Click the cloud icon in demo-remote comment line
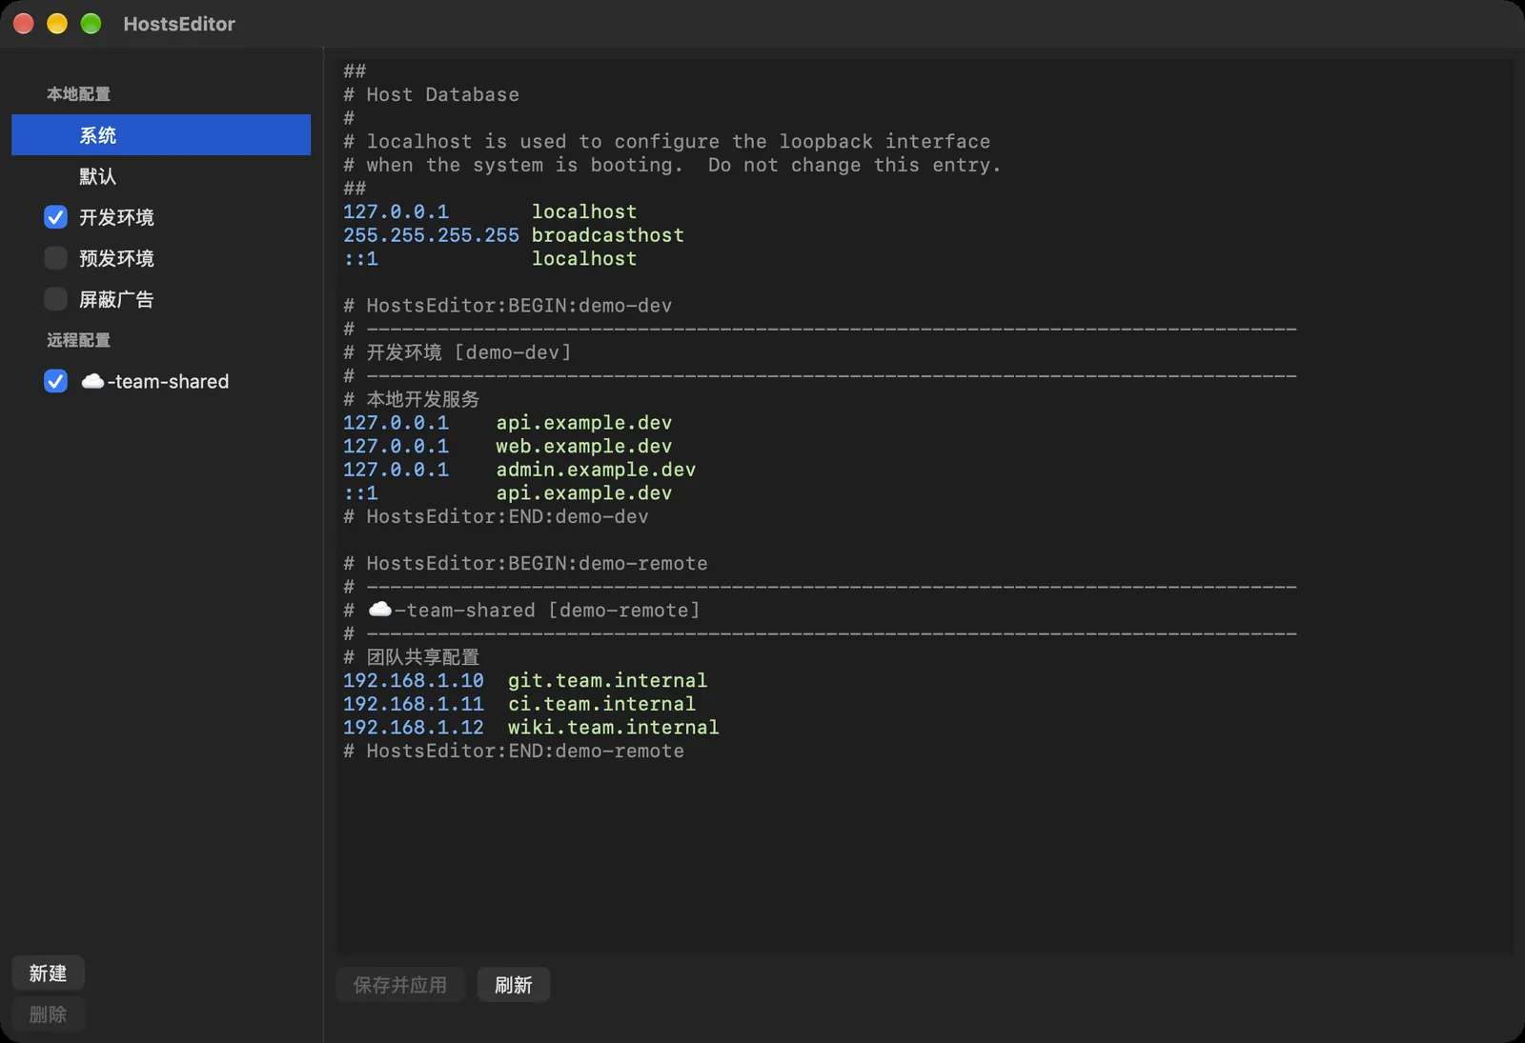Image resolution: width=1525 pixels, height=1043 pixels. (x=379, y=610)
